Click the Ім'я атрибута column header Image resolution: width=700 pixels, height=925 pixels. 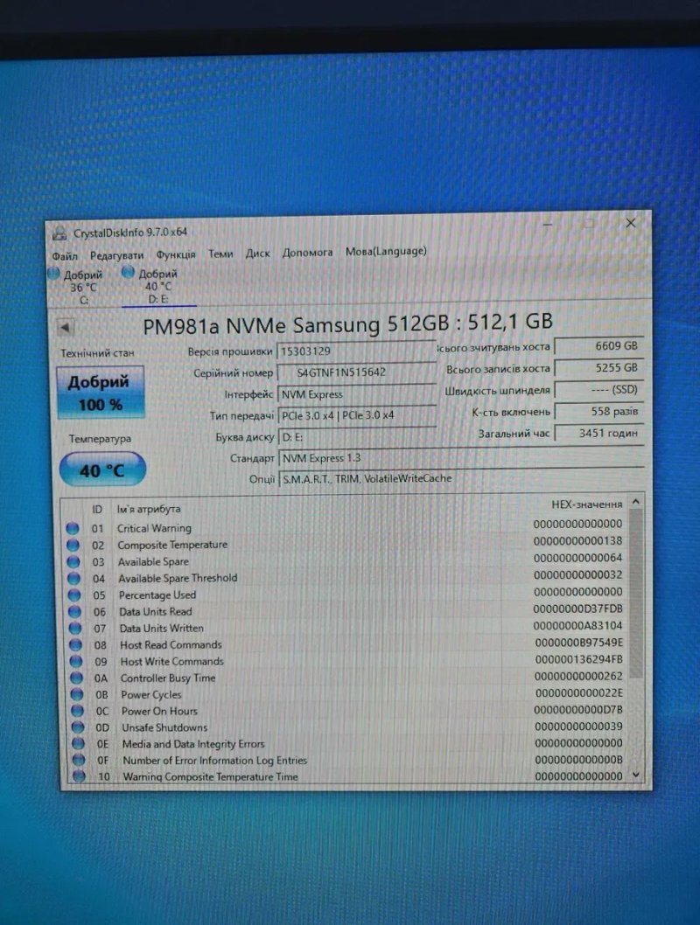(149, 509)
